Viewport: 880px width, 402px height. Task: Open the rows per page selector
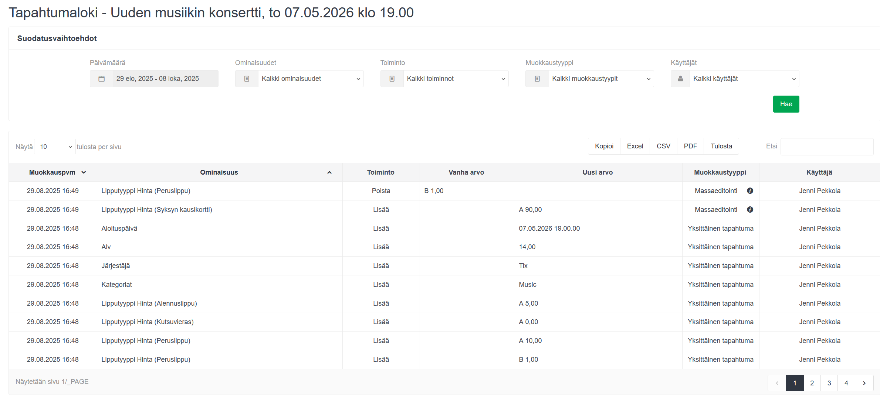click(55, 147)
